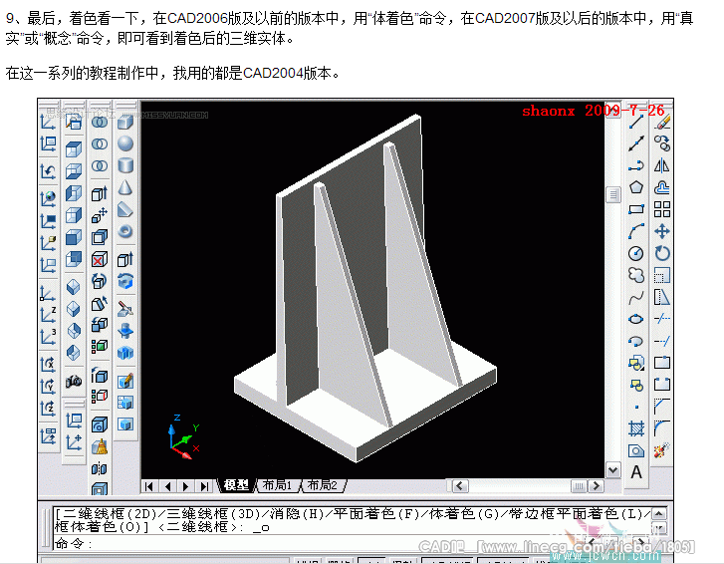Select the Rectangle draw tool
The width and height of the screenshot is (724, 564).
tap(635, 209)
